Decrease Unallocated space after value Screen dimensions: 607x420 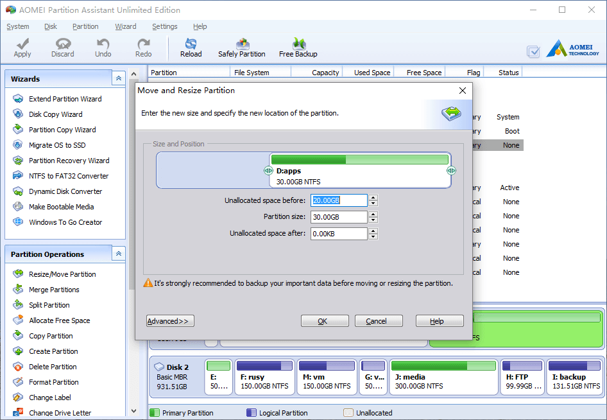(373, 237)
